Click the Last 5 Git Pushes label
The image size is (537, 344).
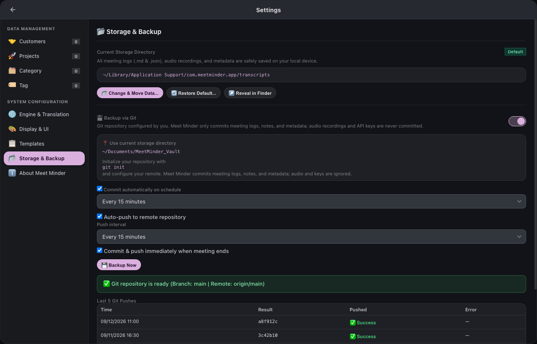[116, 301]
